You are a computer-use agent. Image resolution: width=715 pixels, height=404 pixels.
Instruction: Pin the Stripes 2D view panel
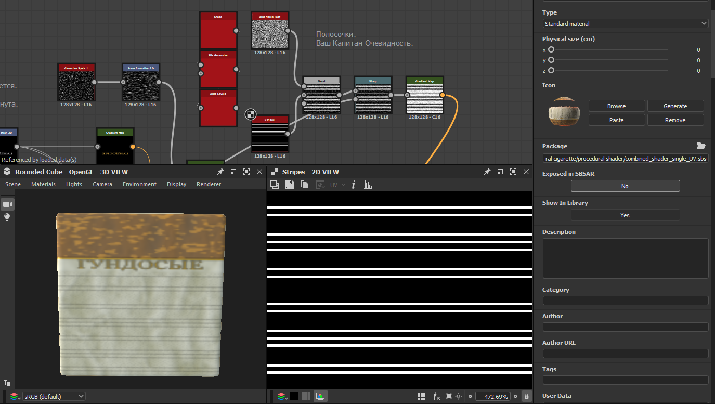pyautogui.click(x=487, y=172)
